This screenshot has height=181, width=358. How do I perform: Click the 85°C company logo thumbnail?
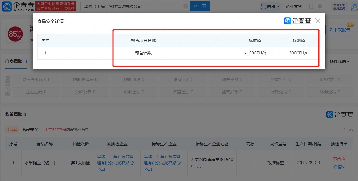point(16,34)
